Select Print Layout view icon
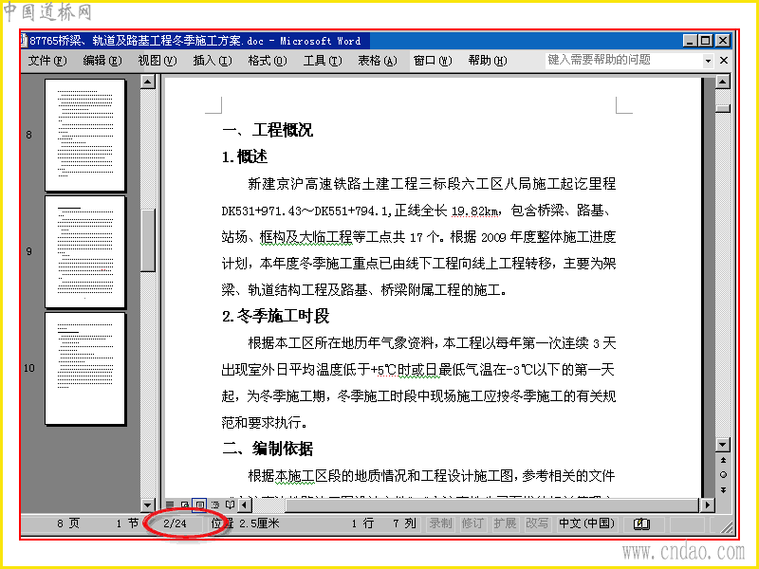Screen dimensions: 759x569 (x=199, y=505)
